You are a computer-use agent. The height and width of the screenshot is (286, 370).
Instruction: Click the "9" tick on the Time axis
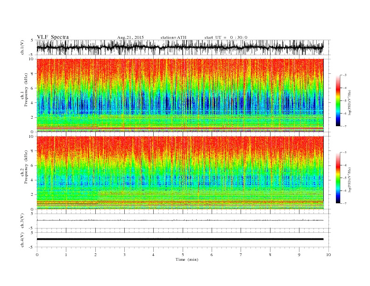(299, 255)
